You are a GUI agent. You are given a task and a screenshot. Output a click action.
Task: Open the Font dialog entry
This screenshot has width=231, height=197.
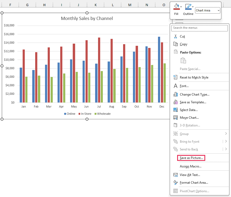(184, 86)
